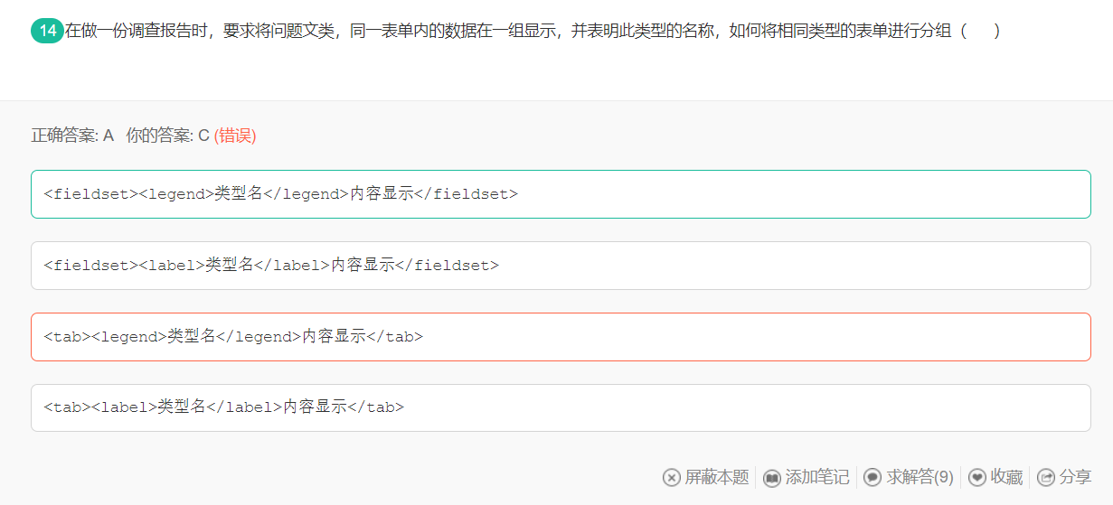This screenshot has height=505, width=1113.
Task: Click the 收藏 text label
Action: [x=1006, y=477]
